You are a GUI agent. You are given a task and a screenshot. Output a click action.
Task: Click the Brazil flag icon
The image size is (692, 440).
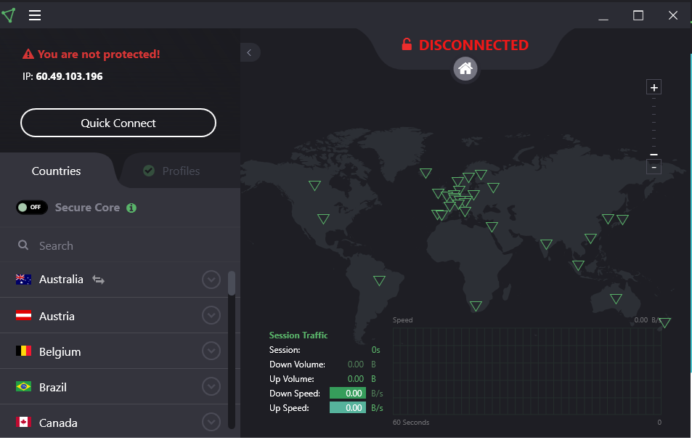23,386
